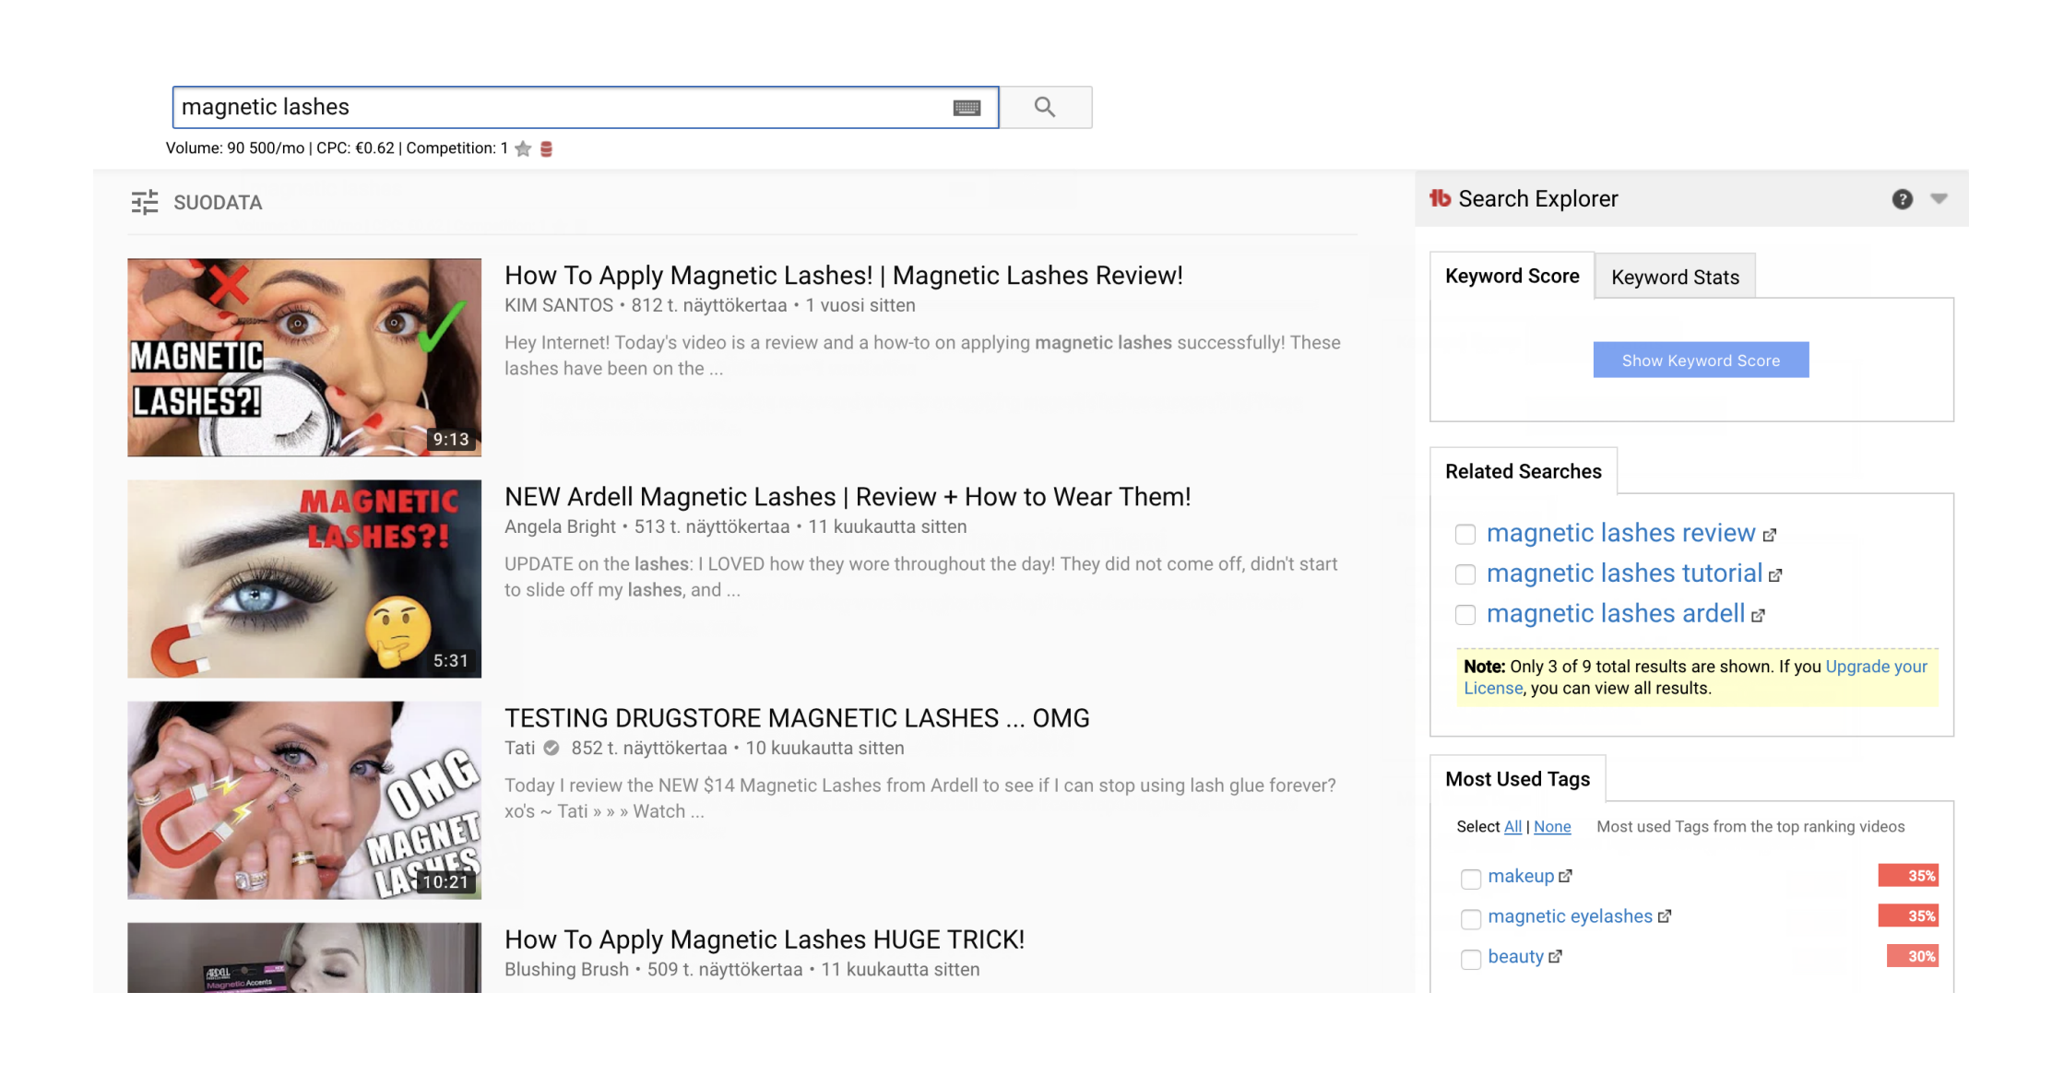The height and width of the screenshot is (1075, 2064).
Task: Check the magnetic lashes review checkbox
Action: point(1465,534)
